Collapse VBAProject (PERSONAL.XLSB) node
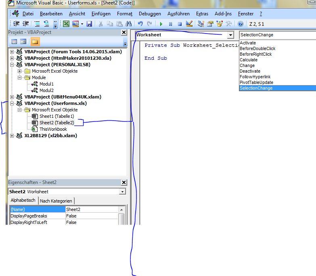 coord(12,65)
